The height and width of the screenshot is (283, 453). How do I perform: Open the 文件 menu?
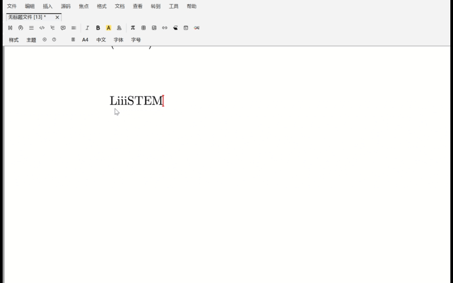(x=12, y=6)
